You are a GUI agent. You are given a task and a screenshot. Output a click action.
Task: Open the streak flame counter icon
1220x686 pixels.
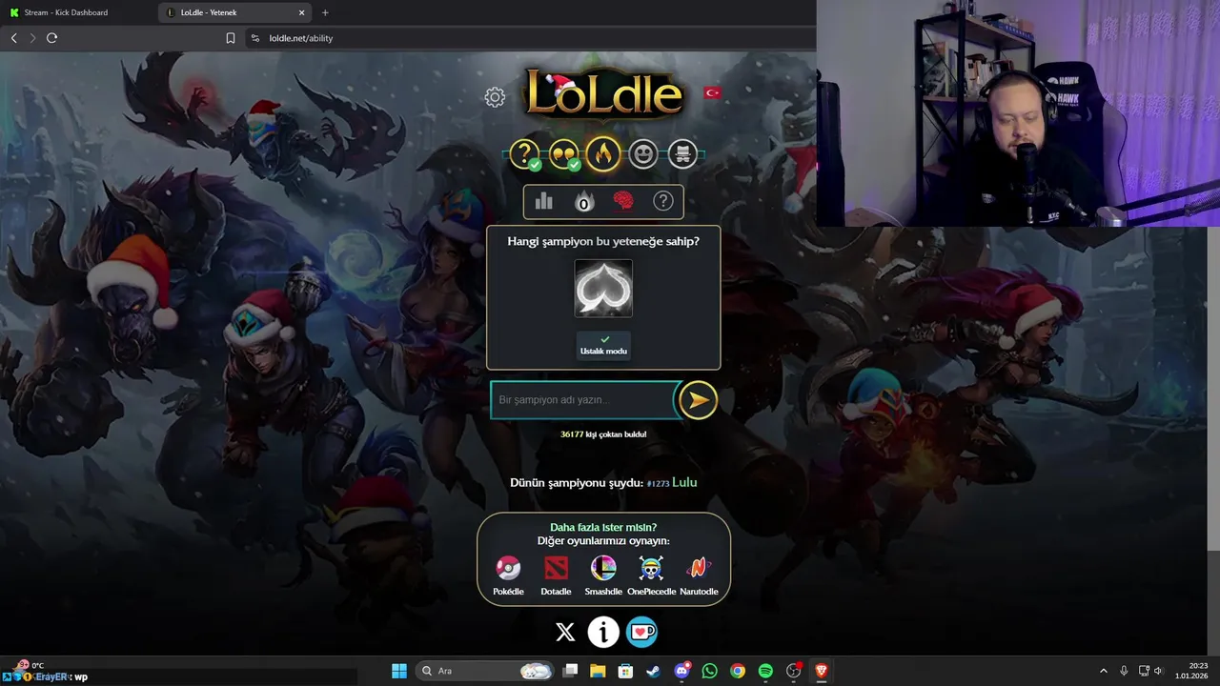click(583, 201)
